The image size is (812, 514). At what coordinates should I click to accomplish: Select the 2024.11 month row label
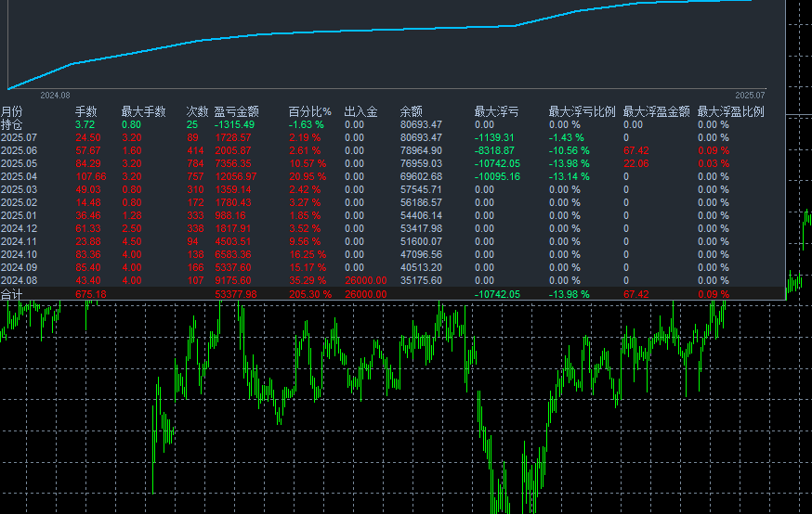point(20,241)
